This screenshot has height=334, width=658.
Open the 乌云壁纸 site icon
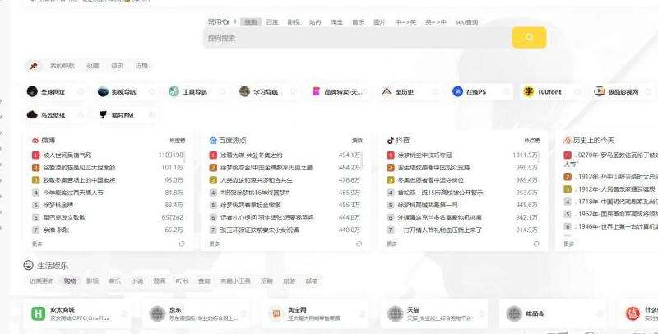(x=32, y=114)
